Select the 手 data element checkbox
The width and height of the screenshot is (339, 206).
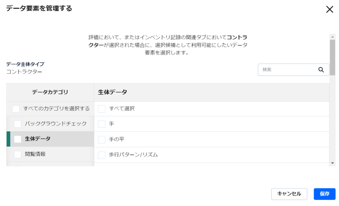pyautogui.click(x=102, y=124)
